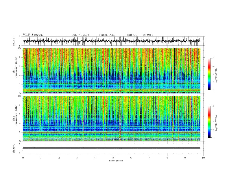The image size is (229, 177).
Task: Click the "4" tick on the time axis
Action: point(95,158)
